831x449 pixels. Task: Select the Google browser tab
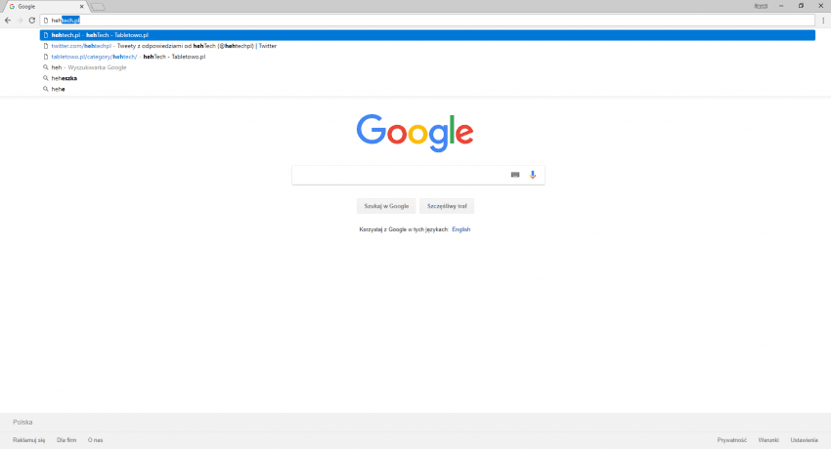pyautogui.click(x=45, y=7)
